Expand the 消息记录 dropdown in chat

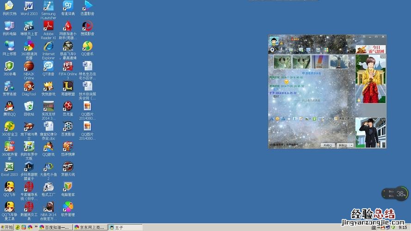pyautogui.click(x=352, y=119)
